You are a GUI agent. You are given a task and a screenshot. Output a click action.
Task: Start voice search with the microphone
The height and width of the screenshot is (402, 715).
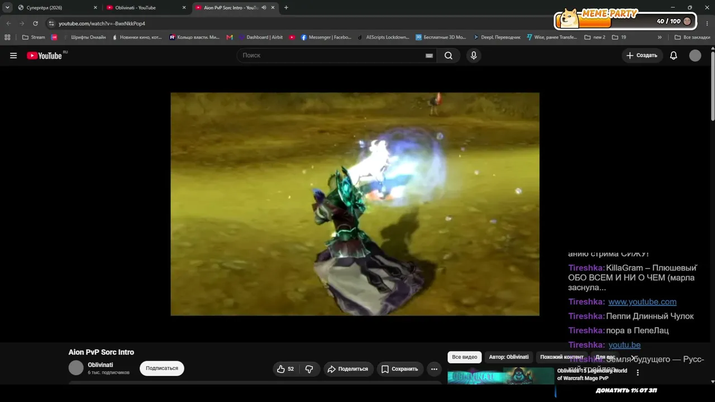click(474, 55)
